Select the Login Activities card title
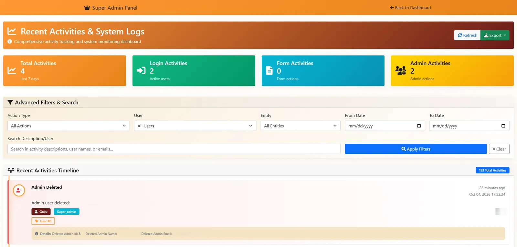This screenshot has height=247, width=517. tap(168, 63)
